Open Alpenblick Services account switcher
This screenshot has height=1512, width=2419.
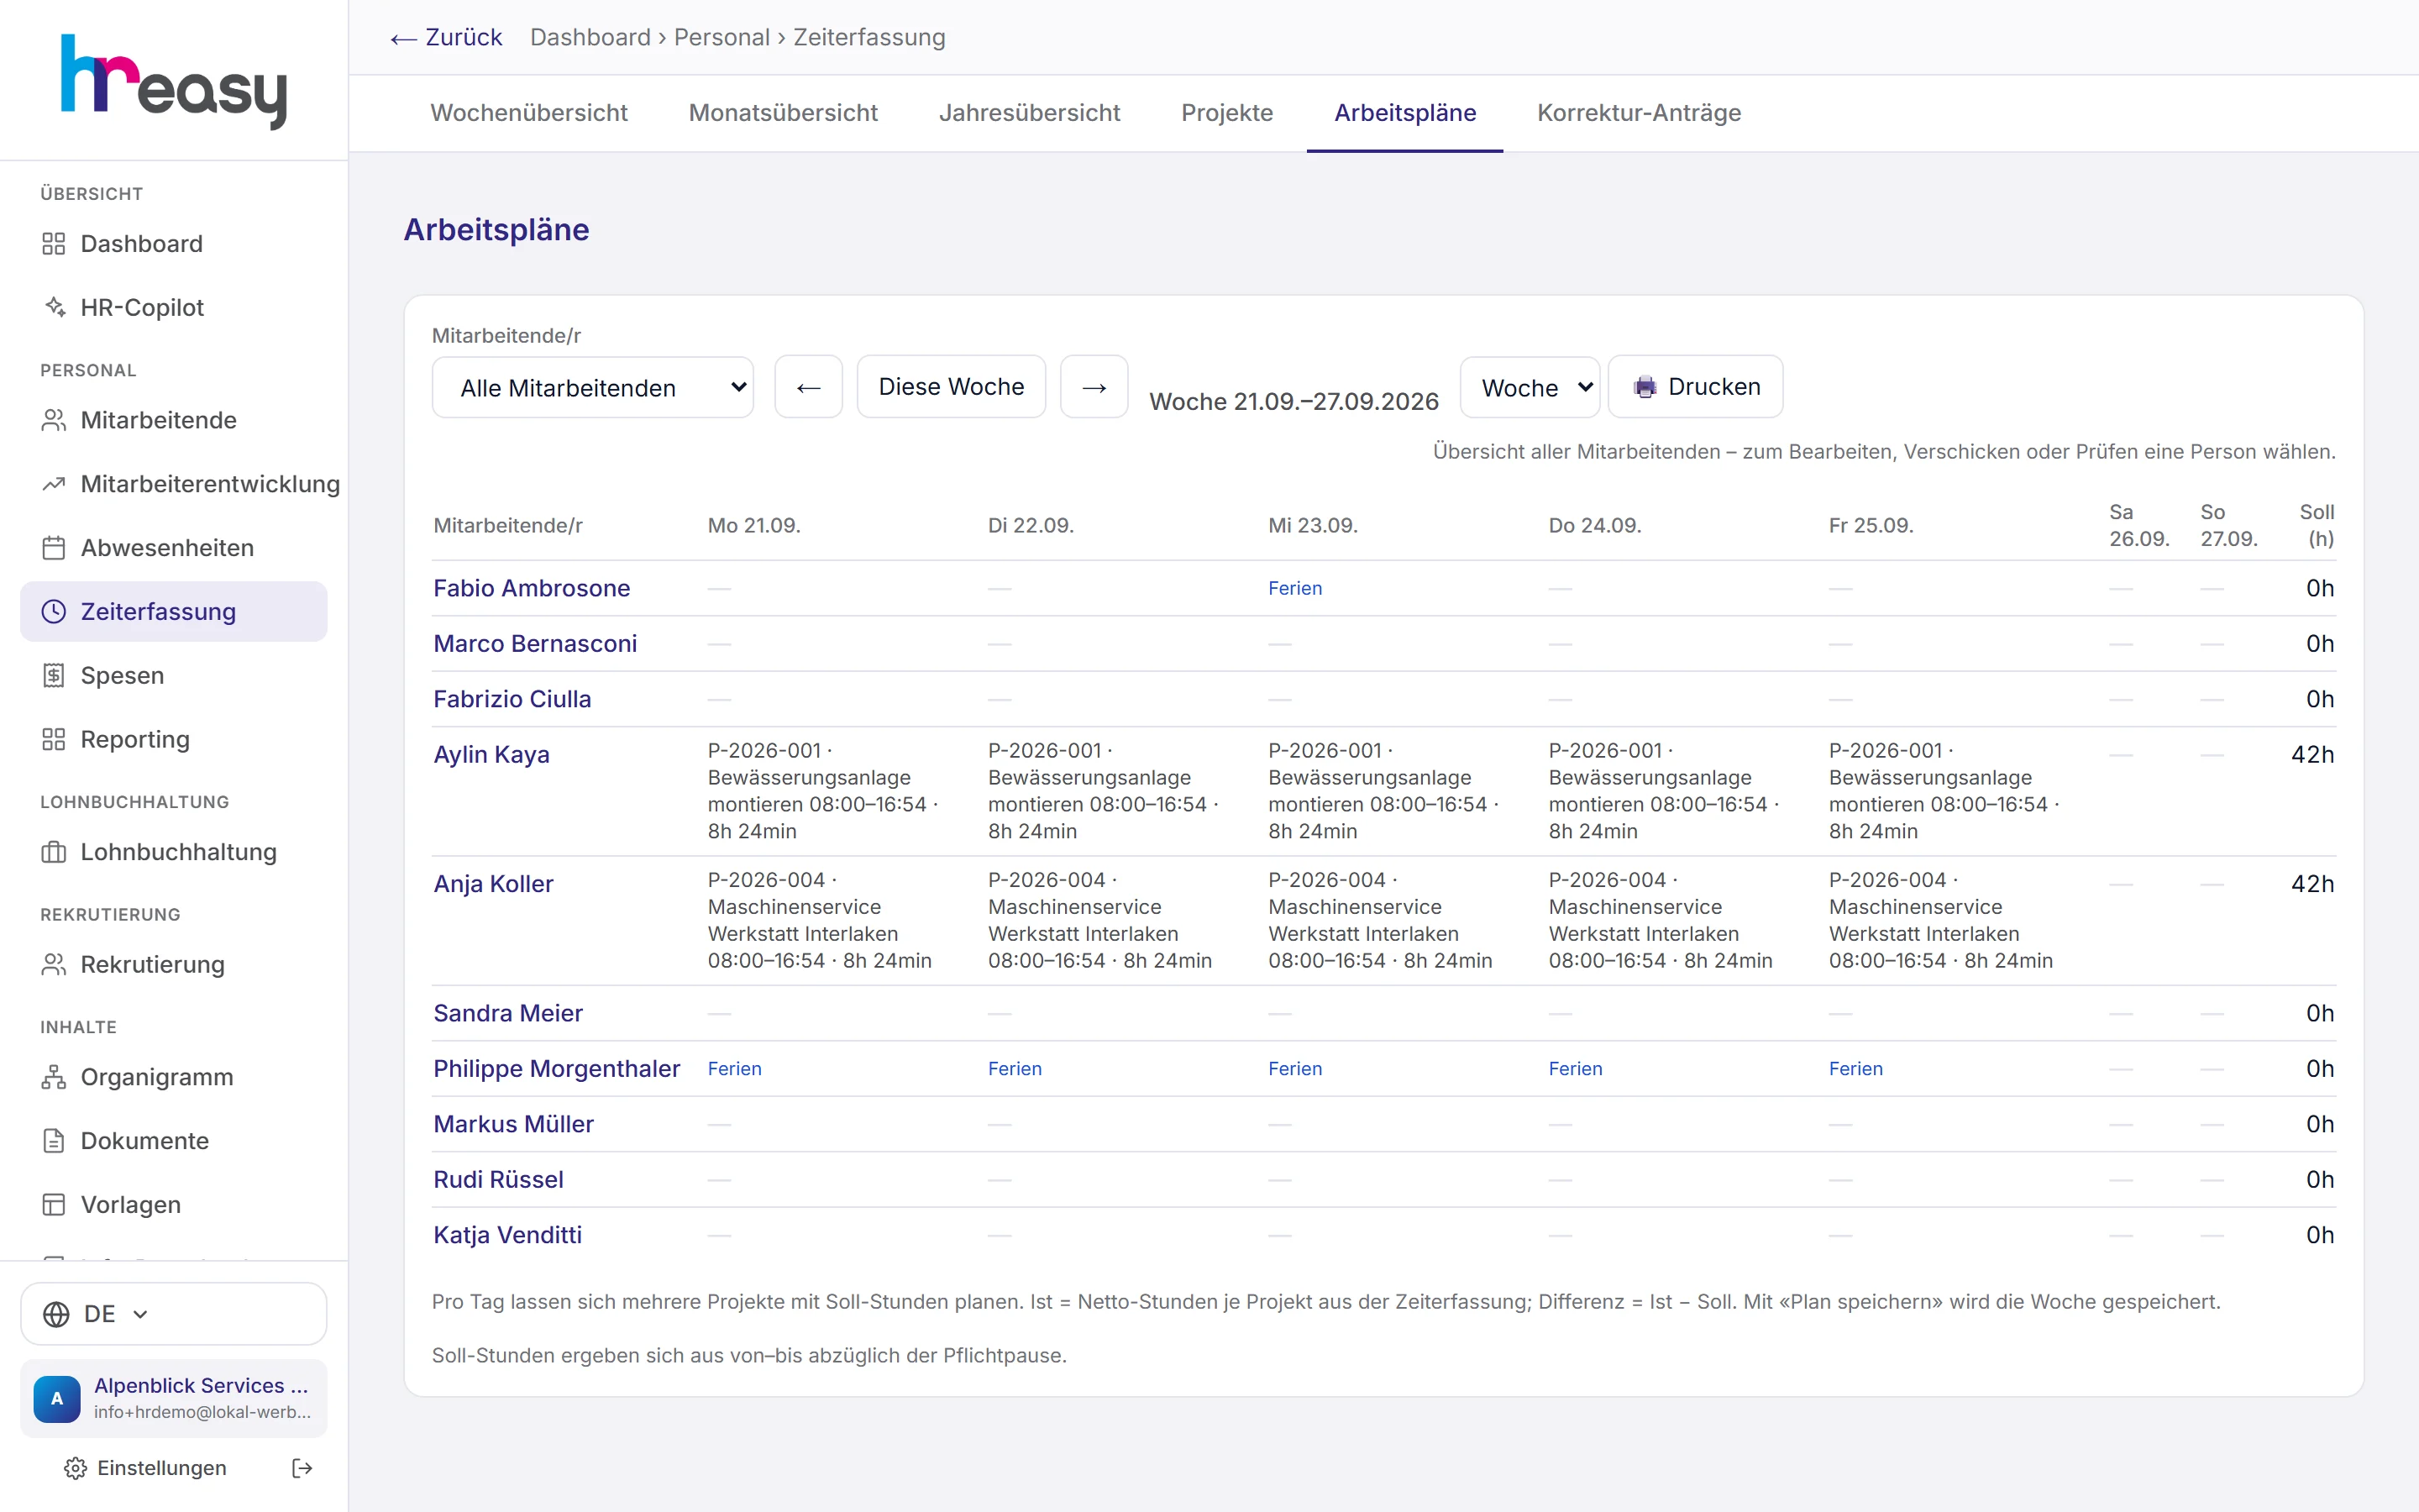174,1398
